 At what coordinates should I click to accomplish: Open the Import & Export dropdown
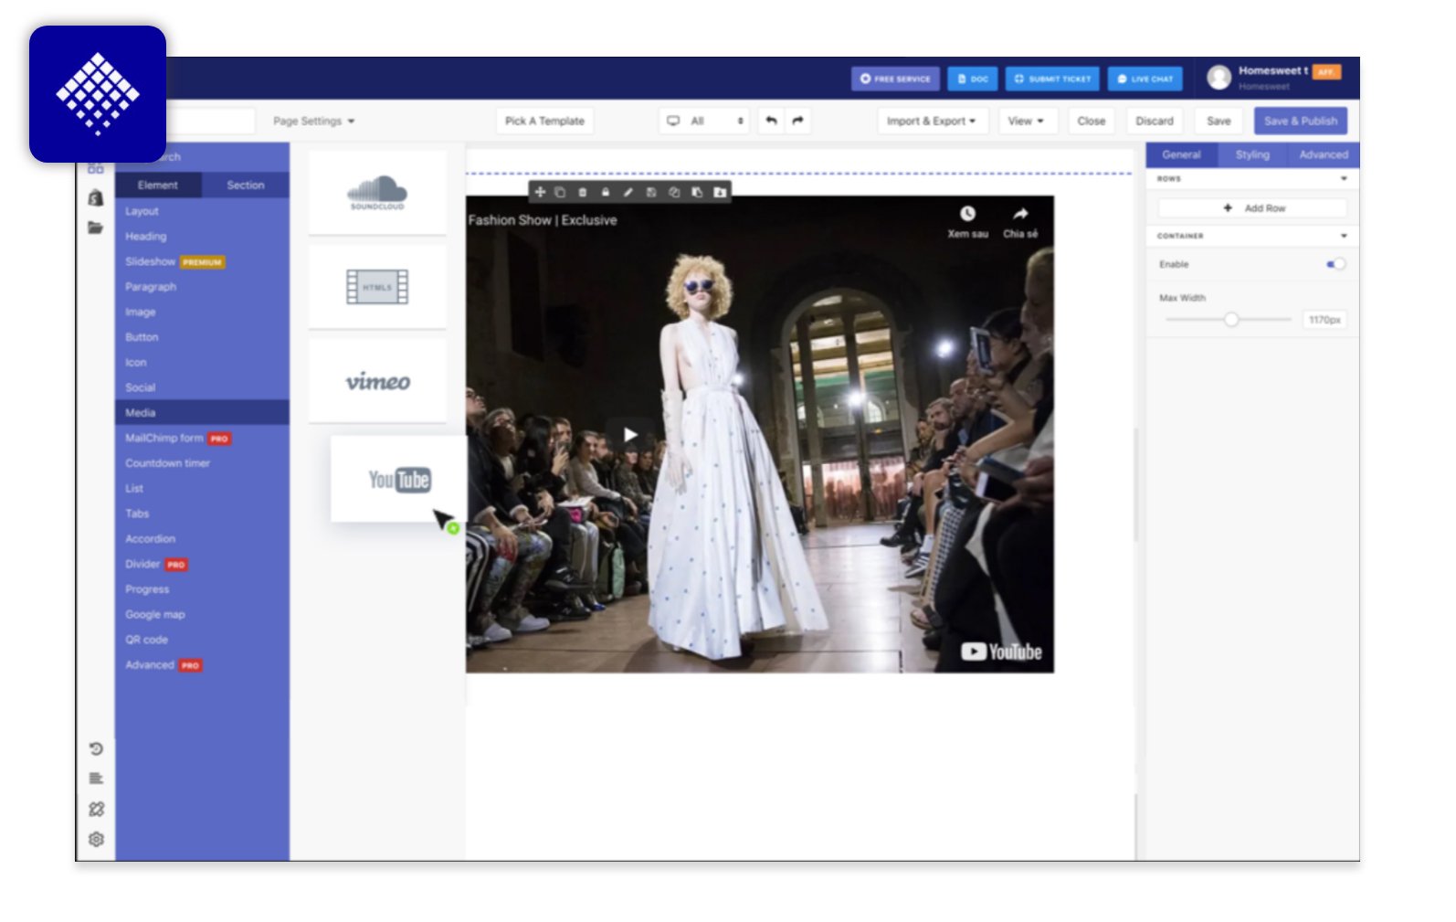(932, 121)
